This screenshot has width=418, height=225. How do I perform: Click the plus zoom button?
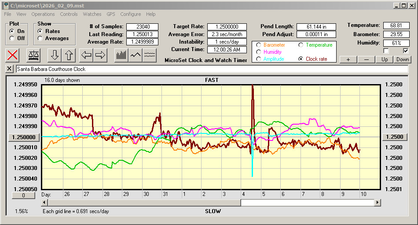348,59
